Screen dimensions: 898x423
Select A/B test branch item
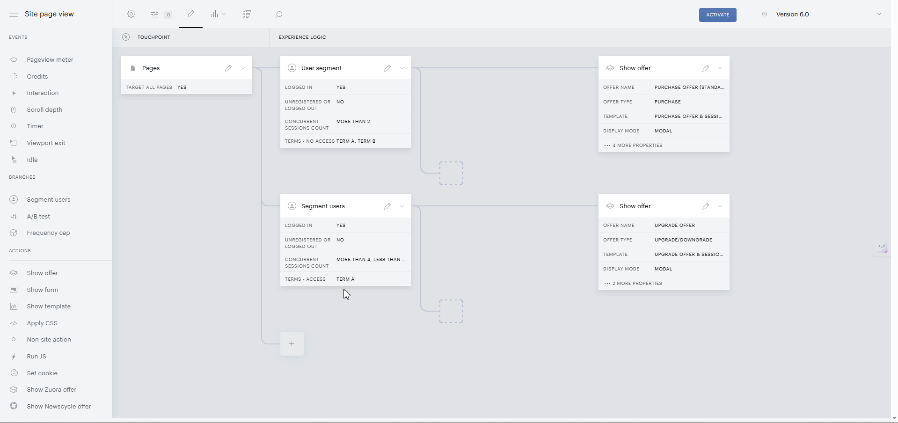coord(38,217)
